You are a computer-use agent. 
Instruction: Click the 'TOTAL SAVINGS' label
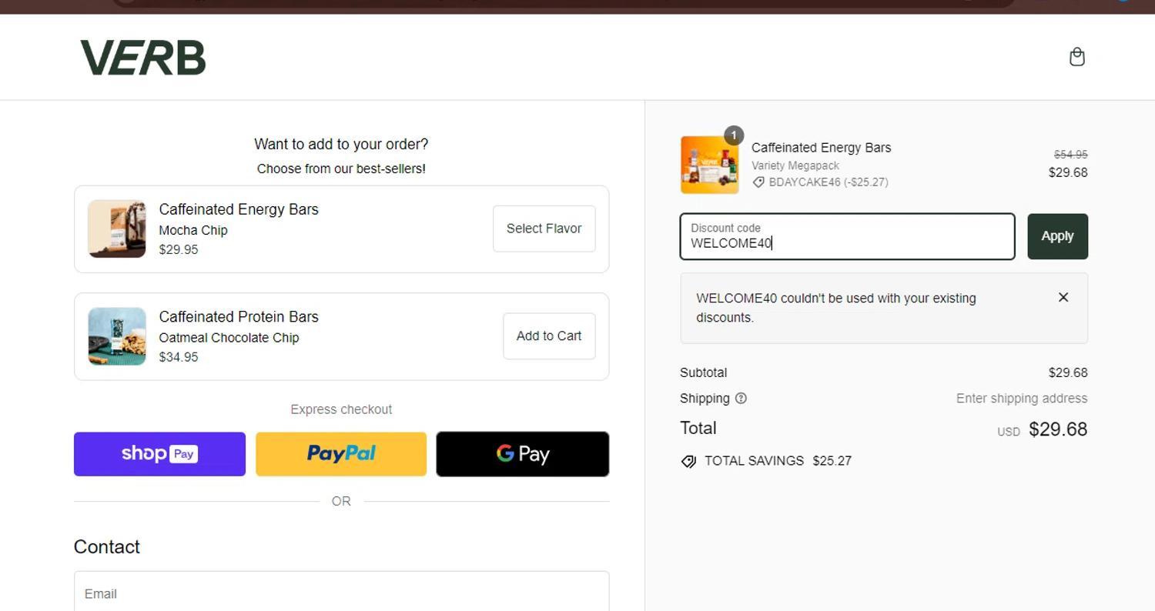coord(754,461)
